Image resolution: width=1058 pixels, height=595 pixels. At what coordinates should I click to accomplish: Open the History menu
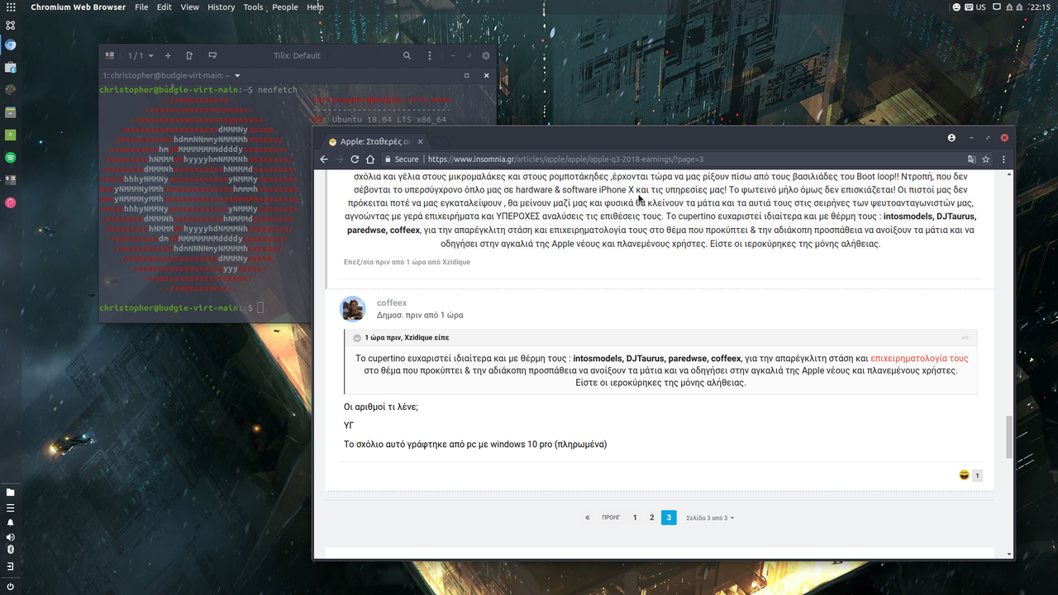click(x=222, y=7)
